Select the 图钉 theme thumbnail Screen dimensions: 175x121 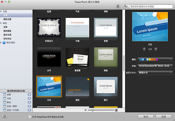[x=106, y=87]
